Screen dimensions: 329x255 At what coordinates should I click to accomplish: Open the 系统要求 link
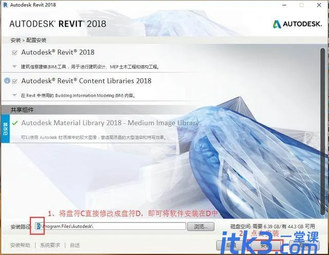coord(50,245)
